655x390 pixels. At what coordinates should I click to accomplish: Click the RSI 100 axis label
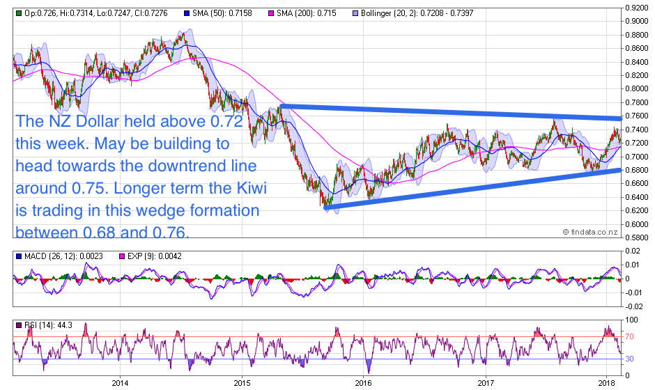point(631,320)
